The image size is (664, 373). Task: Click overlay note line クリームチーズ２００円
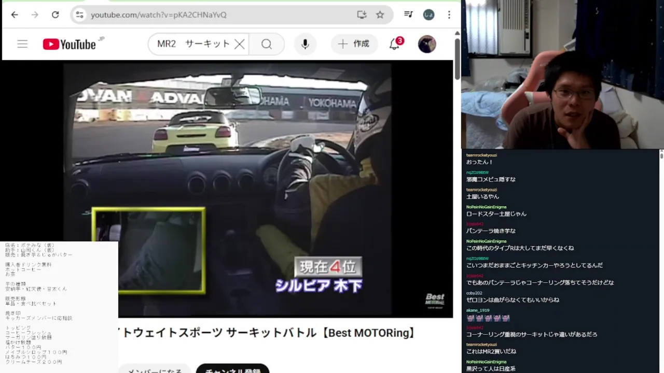(x=34, y=362)
